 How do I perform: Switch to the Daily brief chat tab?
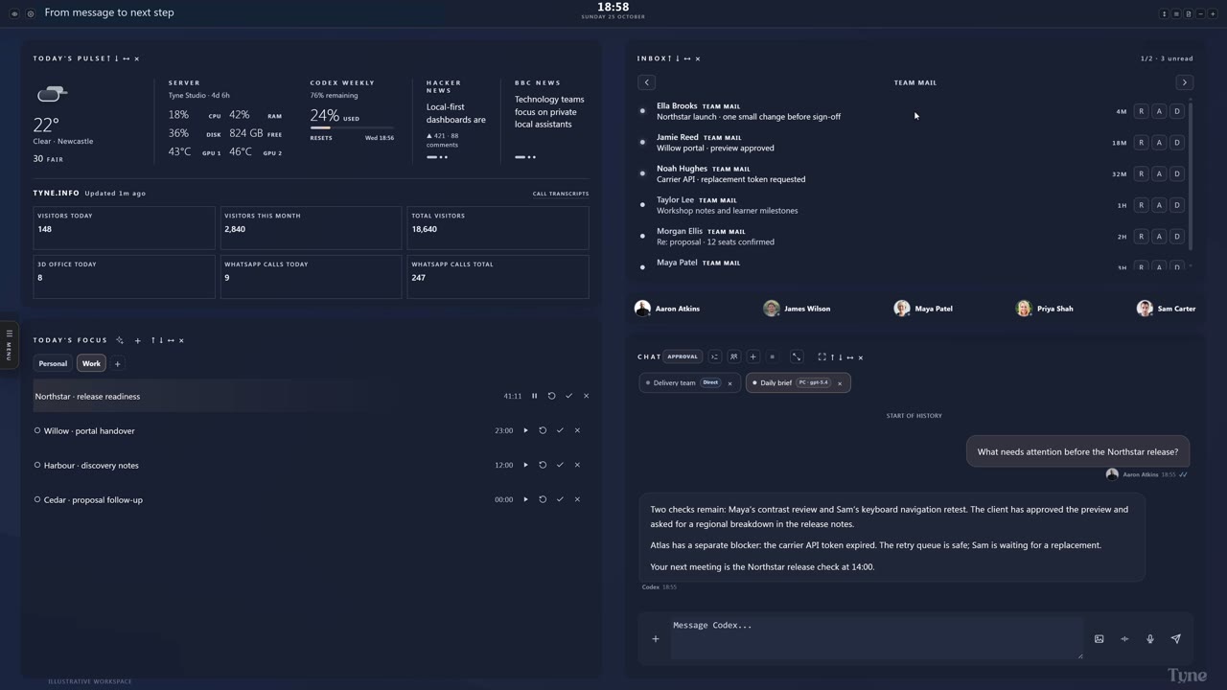(x=799, y=382)
